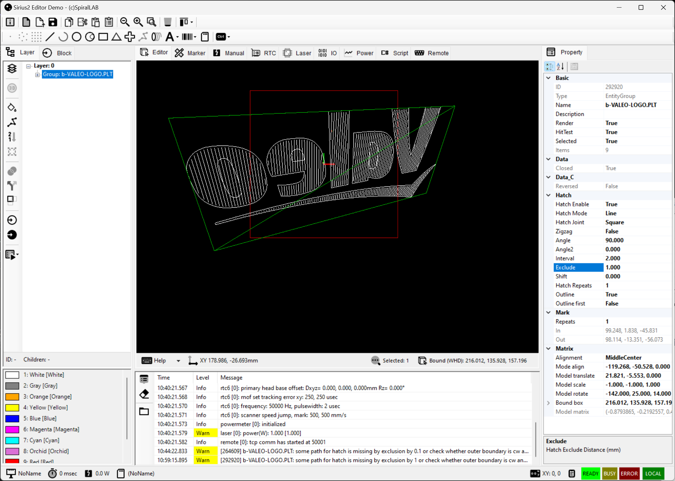Switch to the Script tab
This screenshot has width=675, height=481.
point(395,53)
